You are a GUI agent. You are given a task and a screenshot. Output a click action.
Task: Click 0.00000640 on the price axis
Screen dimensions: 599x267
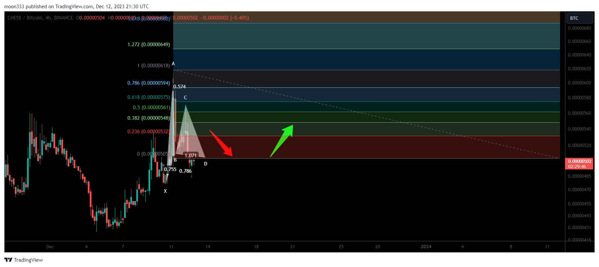pyautogui.click(x=580, y=55)
